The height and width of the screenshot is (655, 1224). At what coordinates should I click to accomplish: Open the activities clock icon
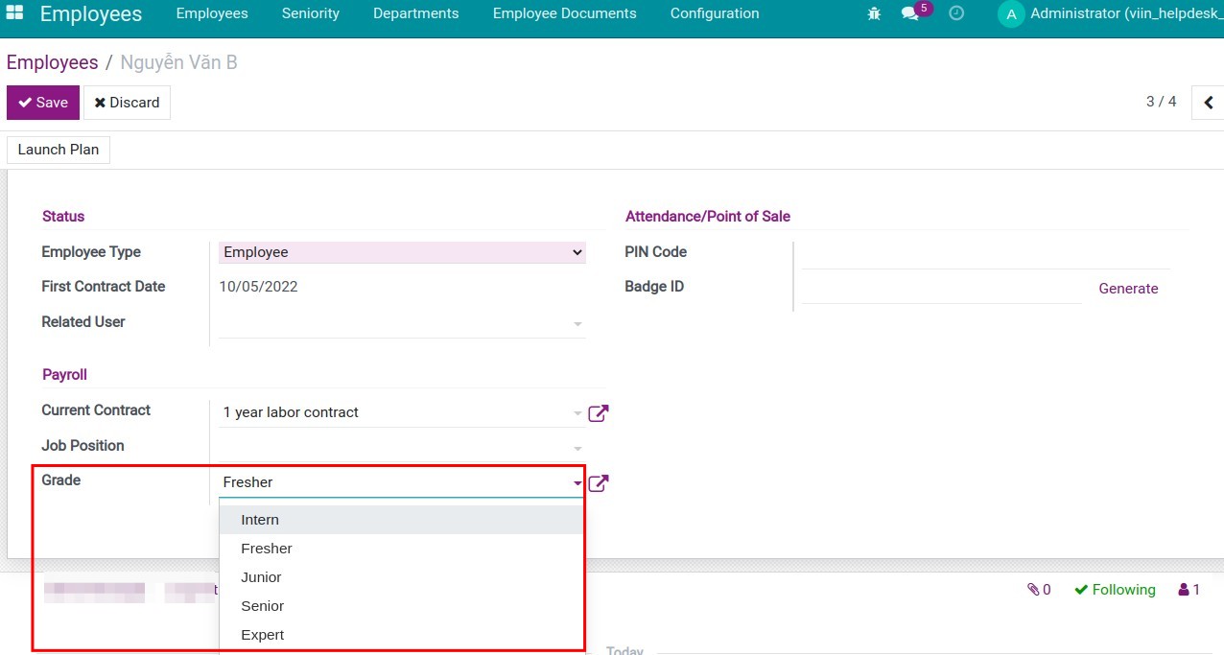pos(956,13)
